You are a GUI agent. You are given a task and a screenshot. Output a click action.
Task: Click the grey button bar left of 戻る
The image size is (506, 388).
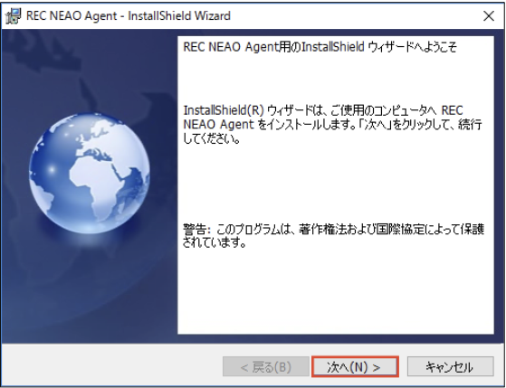pyautogui.click(x=112, y=366)
